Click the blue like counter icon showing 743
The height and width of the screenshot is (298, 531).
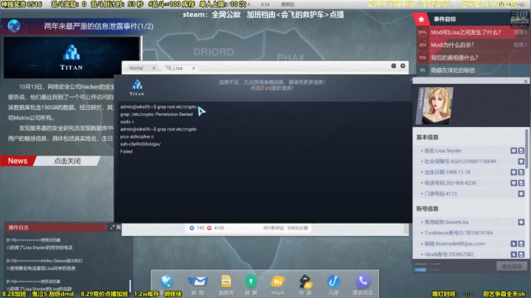pos(192,228)
